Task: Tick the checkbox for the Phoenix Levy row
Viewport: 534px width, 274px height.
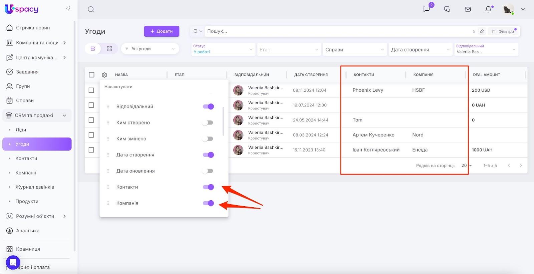Action: point(91,90)
